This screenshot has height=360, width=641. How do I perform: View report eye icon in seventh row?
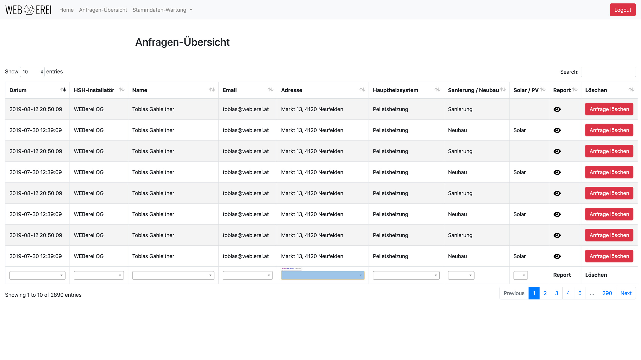click(x=557, y=236)
